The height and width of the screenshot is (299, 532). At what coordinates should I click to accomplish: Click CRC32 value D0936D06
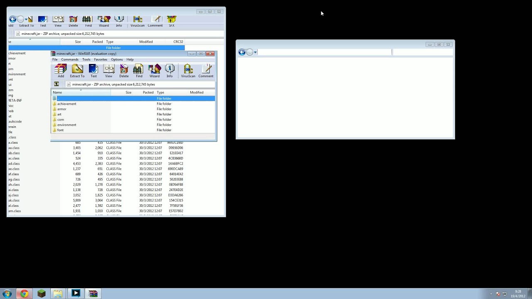point(175,148)
